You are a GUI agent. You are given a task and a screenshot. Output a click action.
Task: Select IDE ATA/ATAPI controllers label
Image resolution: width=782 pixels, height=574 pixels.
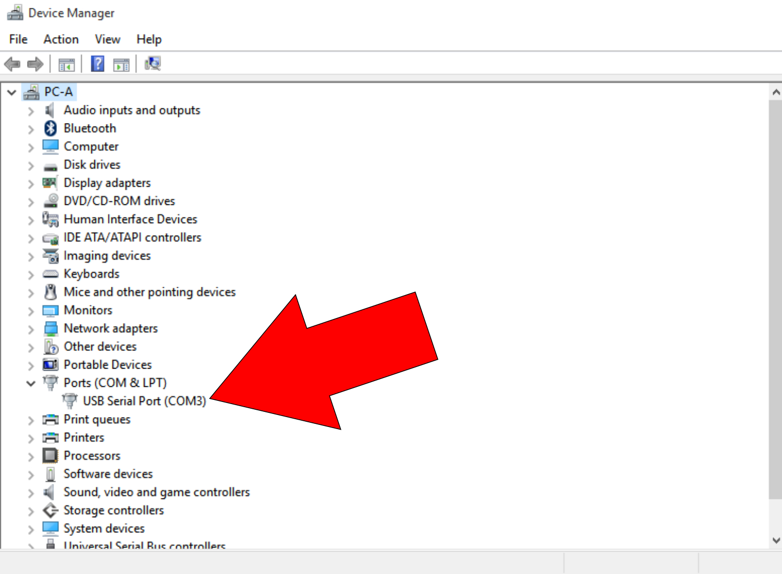pos(132,237)
